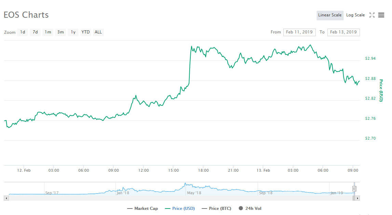Toggle Price (BTC) series in legend
392x215 pixels.
(216, 208)
